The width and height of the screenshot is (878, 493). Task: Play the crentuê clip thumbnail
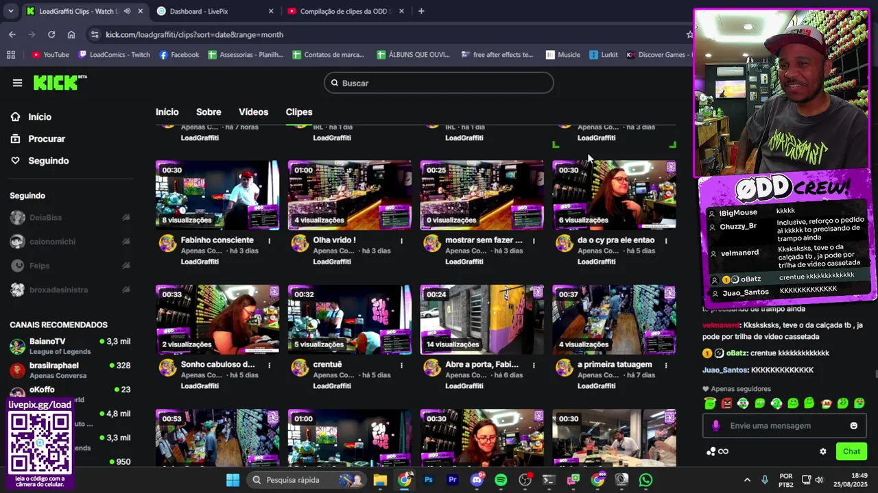click(350, 320)
